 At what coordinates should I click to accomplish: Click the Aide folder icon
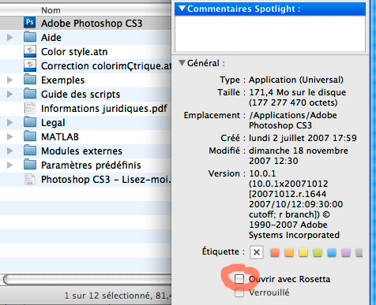[x=30, y=37]
